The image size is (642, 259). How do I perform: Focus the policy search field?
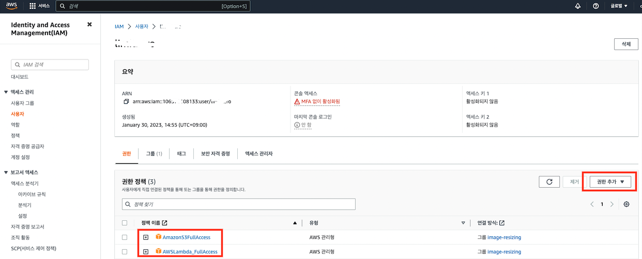239,204
